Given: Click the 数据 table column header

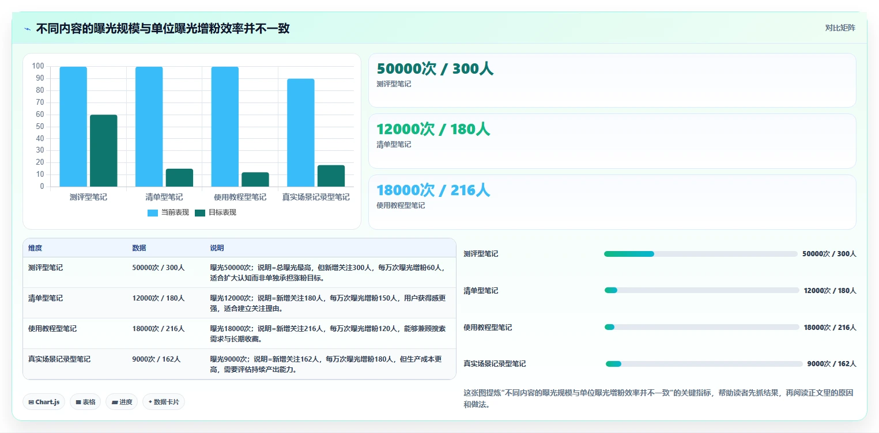Looking at the screenshot, I should [139, 248].
